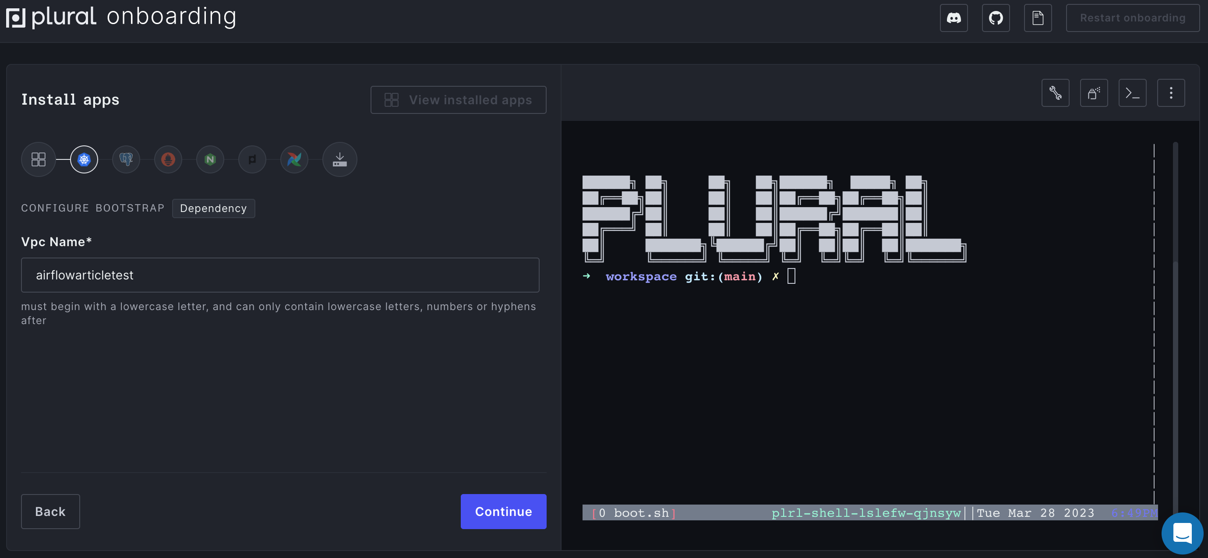Image resolution: width=1208 pixels, height=558 pixels.
Task: Open the terminal more options menu
Action: tap(1171, 93)
